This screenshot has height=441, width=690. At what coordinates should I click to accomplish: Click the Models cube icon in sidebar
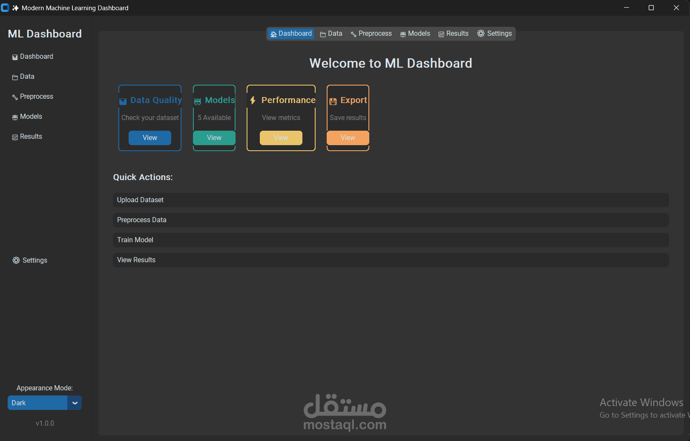click(15, 116)
